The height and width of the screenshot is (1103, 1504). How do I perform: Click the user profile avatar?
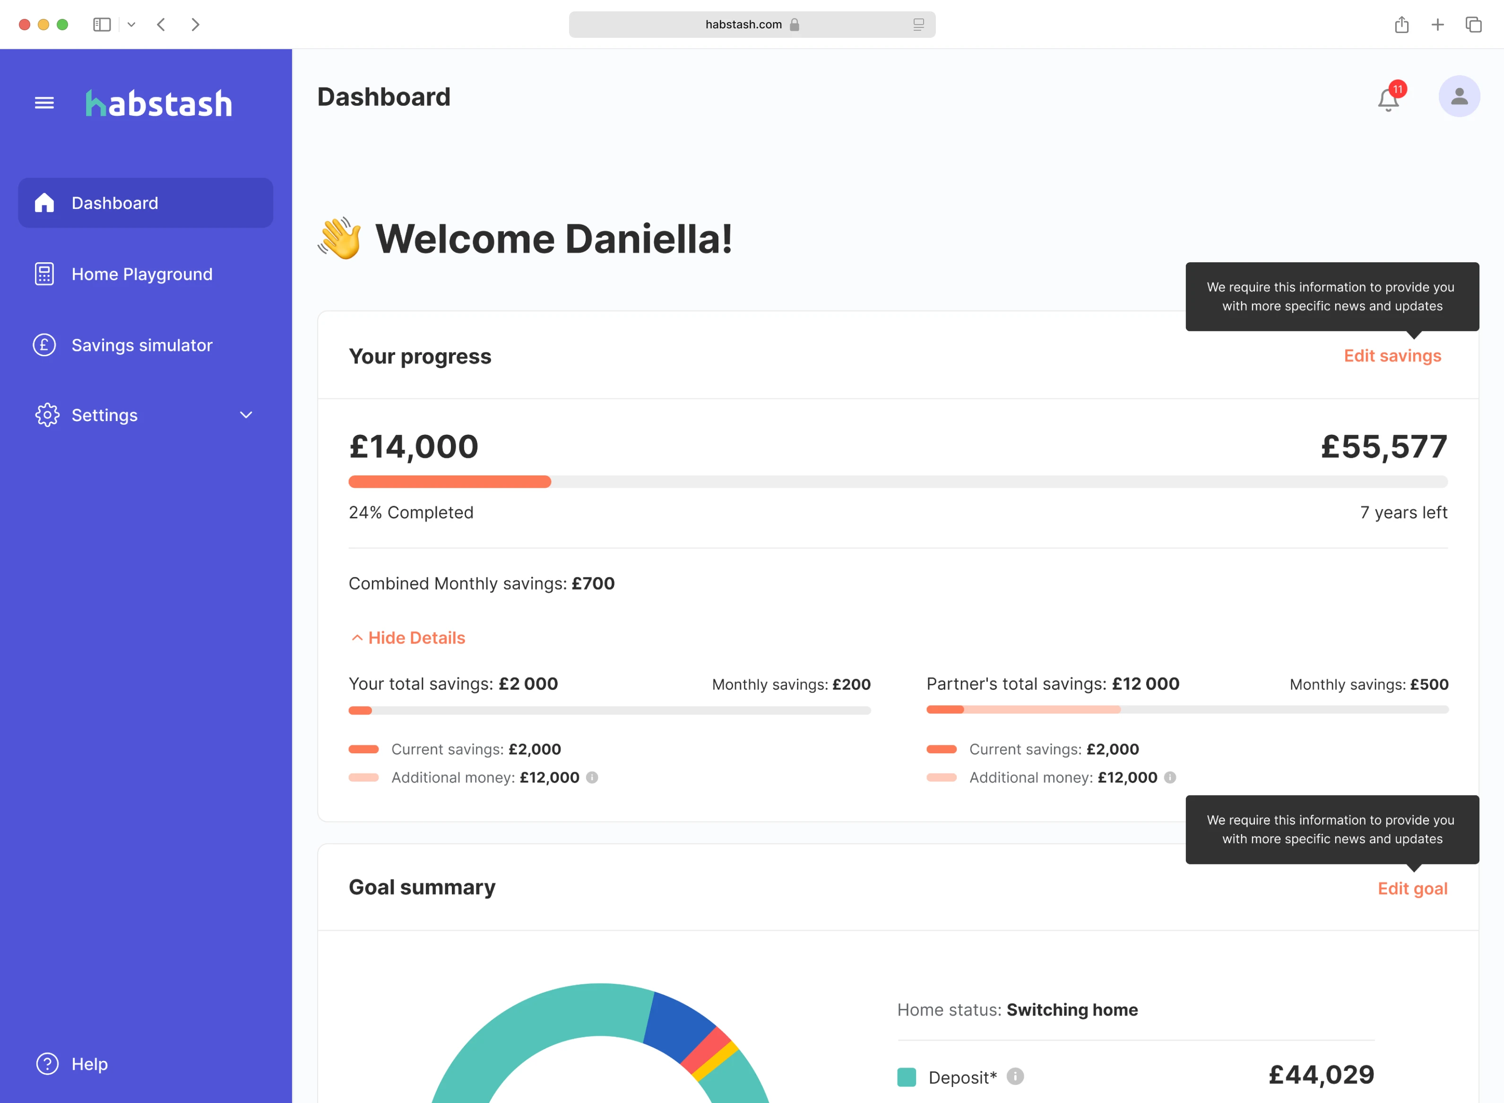pos(1459,96)
